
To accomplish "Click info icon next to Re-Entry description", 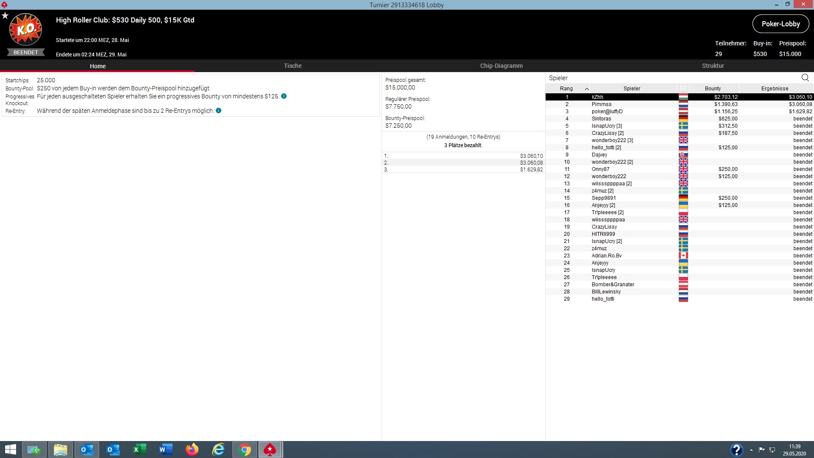I will pyautogui.click(x=219, y=111).
